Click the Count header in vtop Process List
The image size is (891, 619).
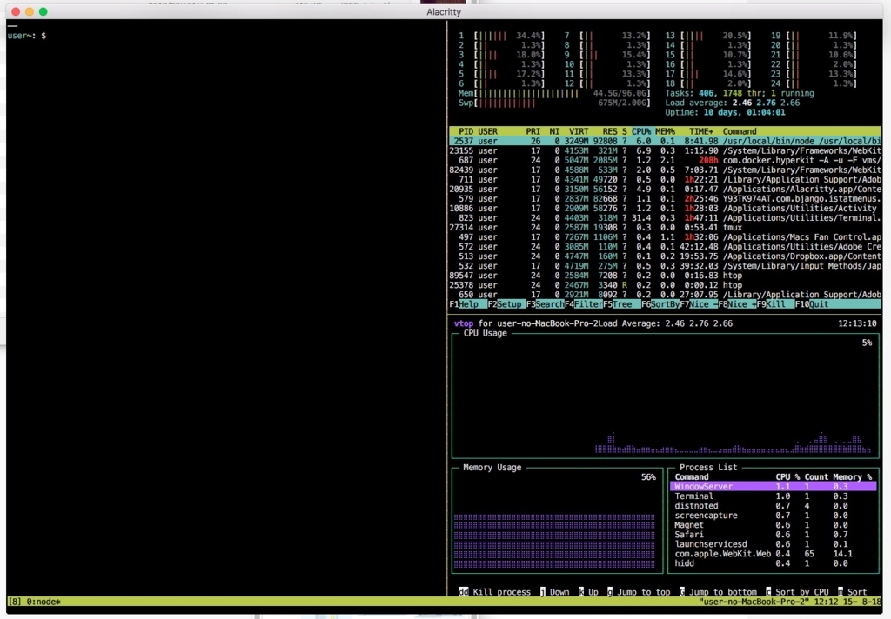(x=816, y=477)
